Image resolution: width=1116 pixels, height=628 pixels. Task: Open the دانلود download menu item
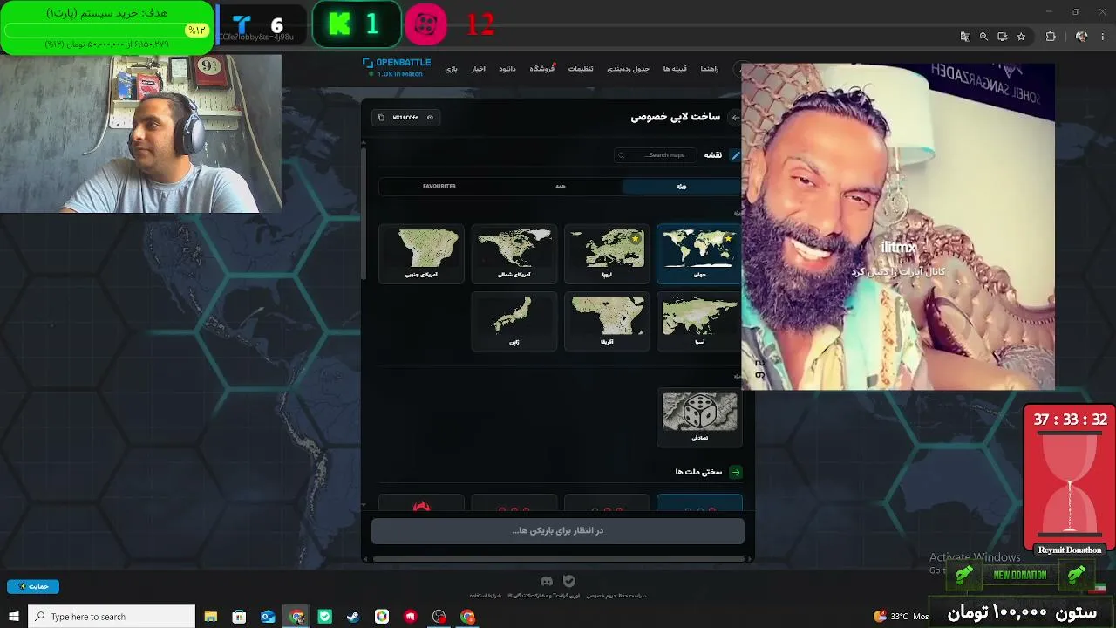[x=507, y=69]
